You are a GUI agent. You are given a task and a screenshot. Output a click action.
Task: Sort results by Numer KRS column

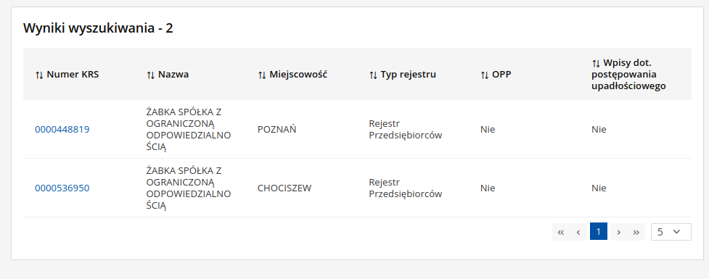[67, 75]
